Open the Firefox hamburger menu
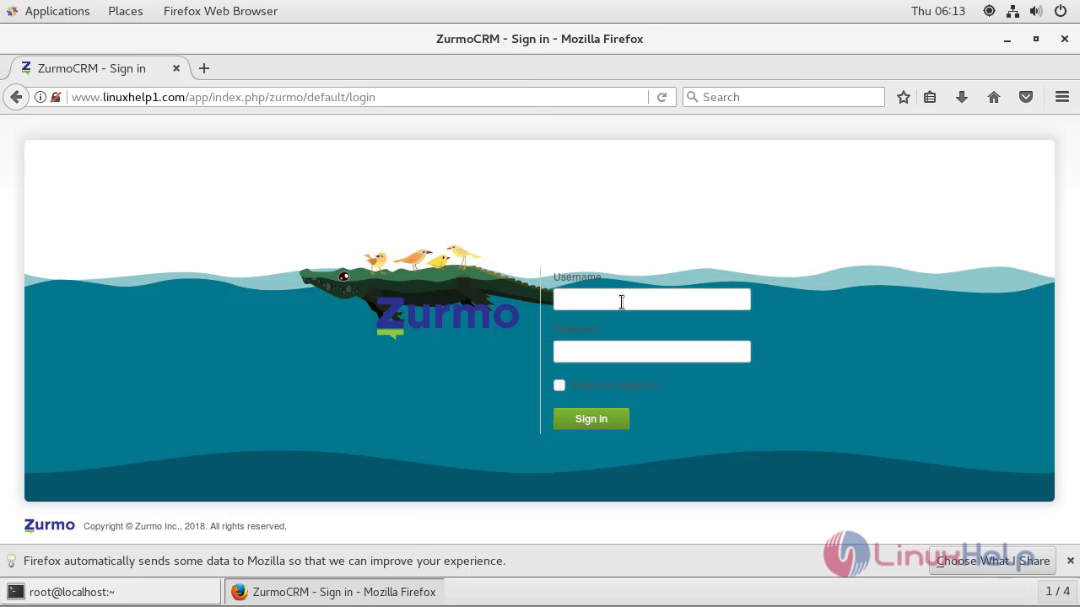Screen dimensions: 1080x607 (x=1062, y=97)
